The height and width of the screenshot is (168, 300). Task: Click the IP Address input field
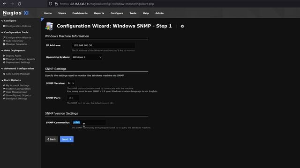(x=103, y=45)
